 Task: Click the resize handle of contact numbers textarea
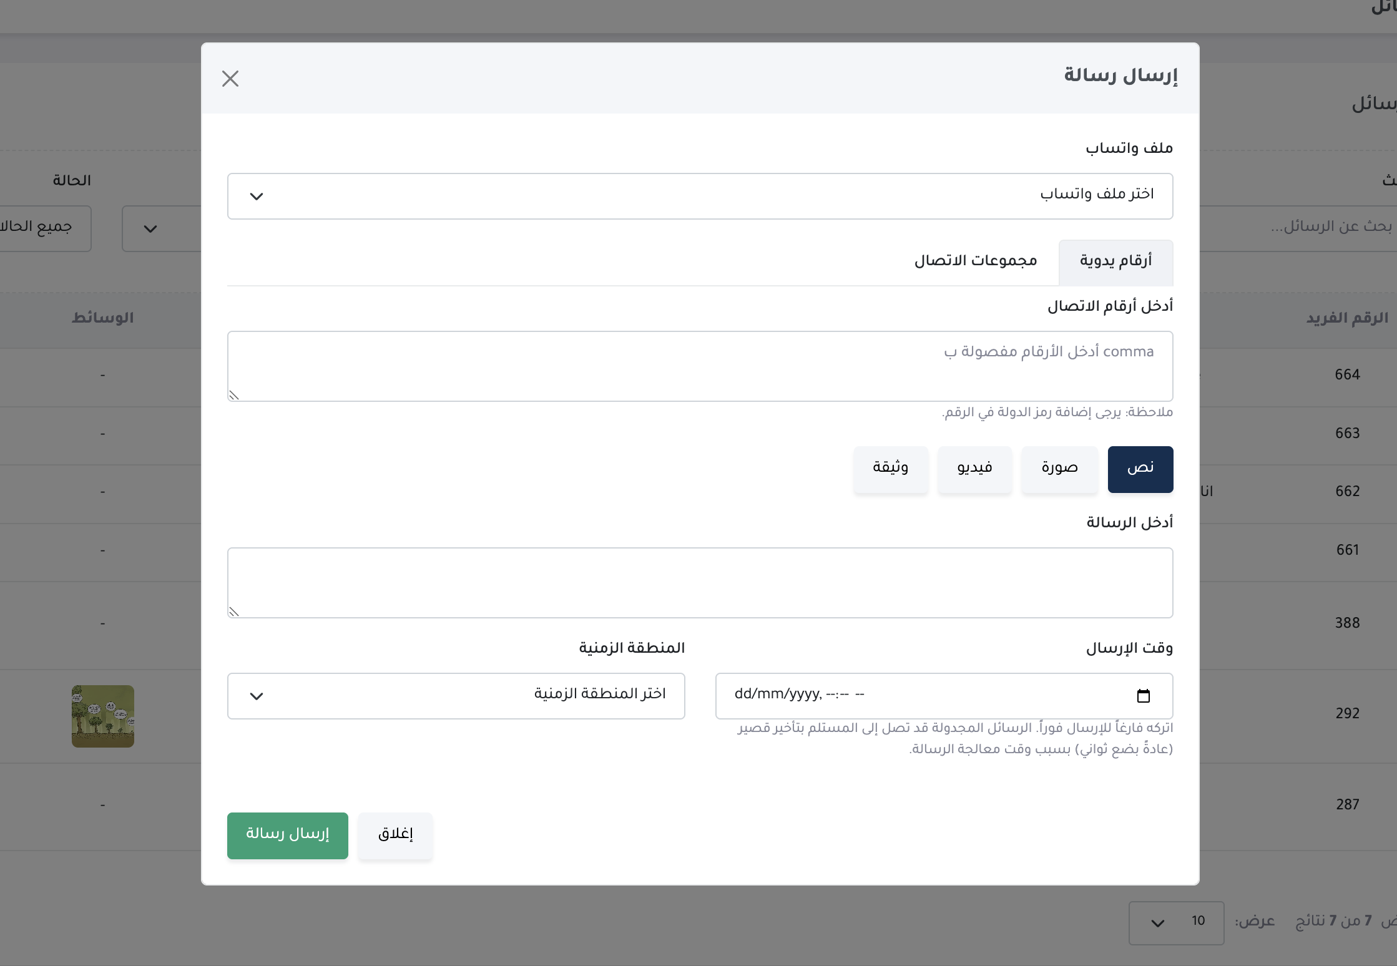pos(233,395)
